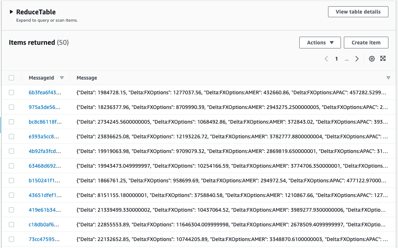Expand the ReduceTable query section
The image size is (398, 248).
(x=11, y=12)
